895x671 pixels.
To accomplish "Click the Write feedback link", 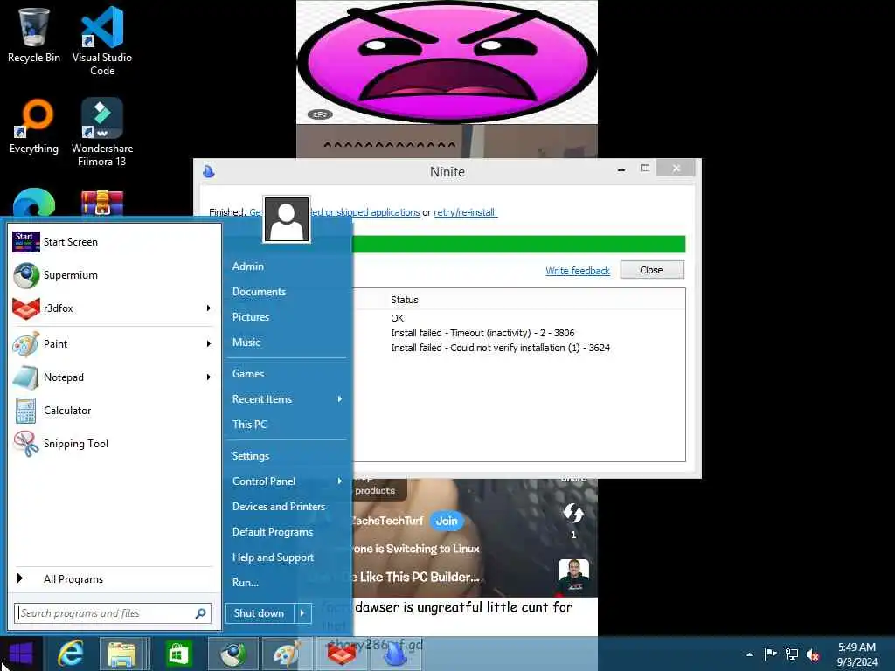I will coord(578,271).
